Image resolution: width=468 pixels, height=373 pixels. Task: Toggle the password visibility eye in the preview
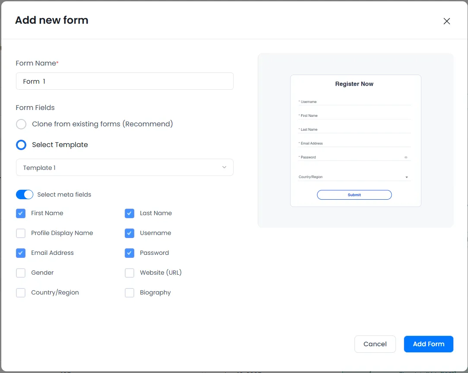click(x=405, y=157)
